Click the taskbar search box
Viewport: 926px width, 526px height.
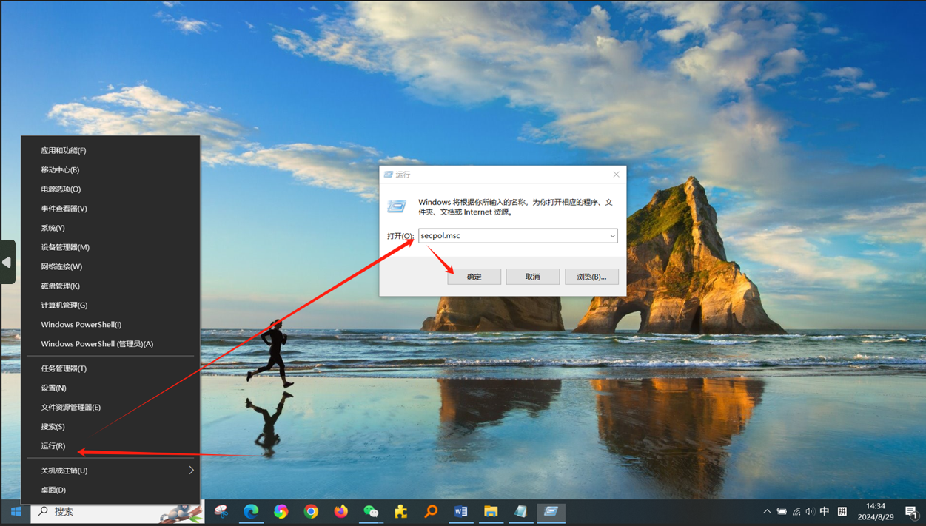tap(117, 511)
